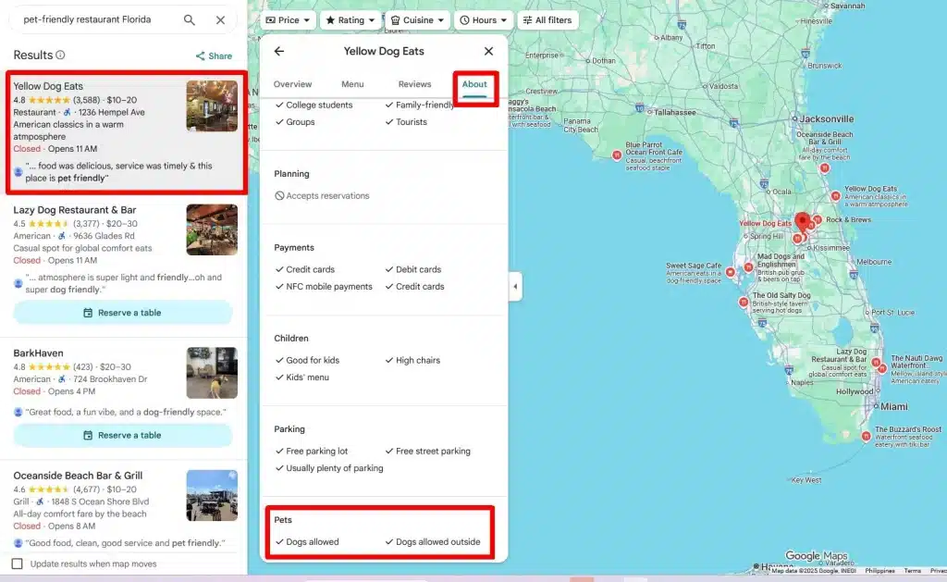Collapse the side panel arrow handle
The width and height of the screenshot is (947, 582).
click(515, 287)
